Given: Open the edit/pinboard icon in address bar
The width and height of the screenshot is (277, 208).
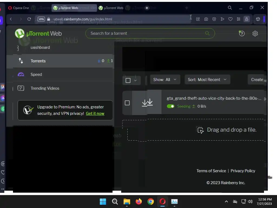Looking at the screenshot, I should coord(198,19).
